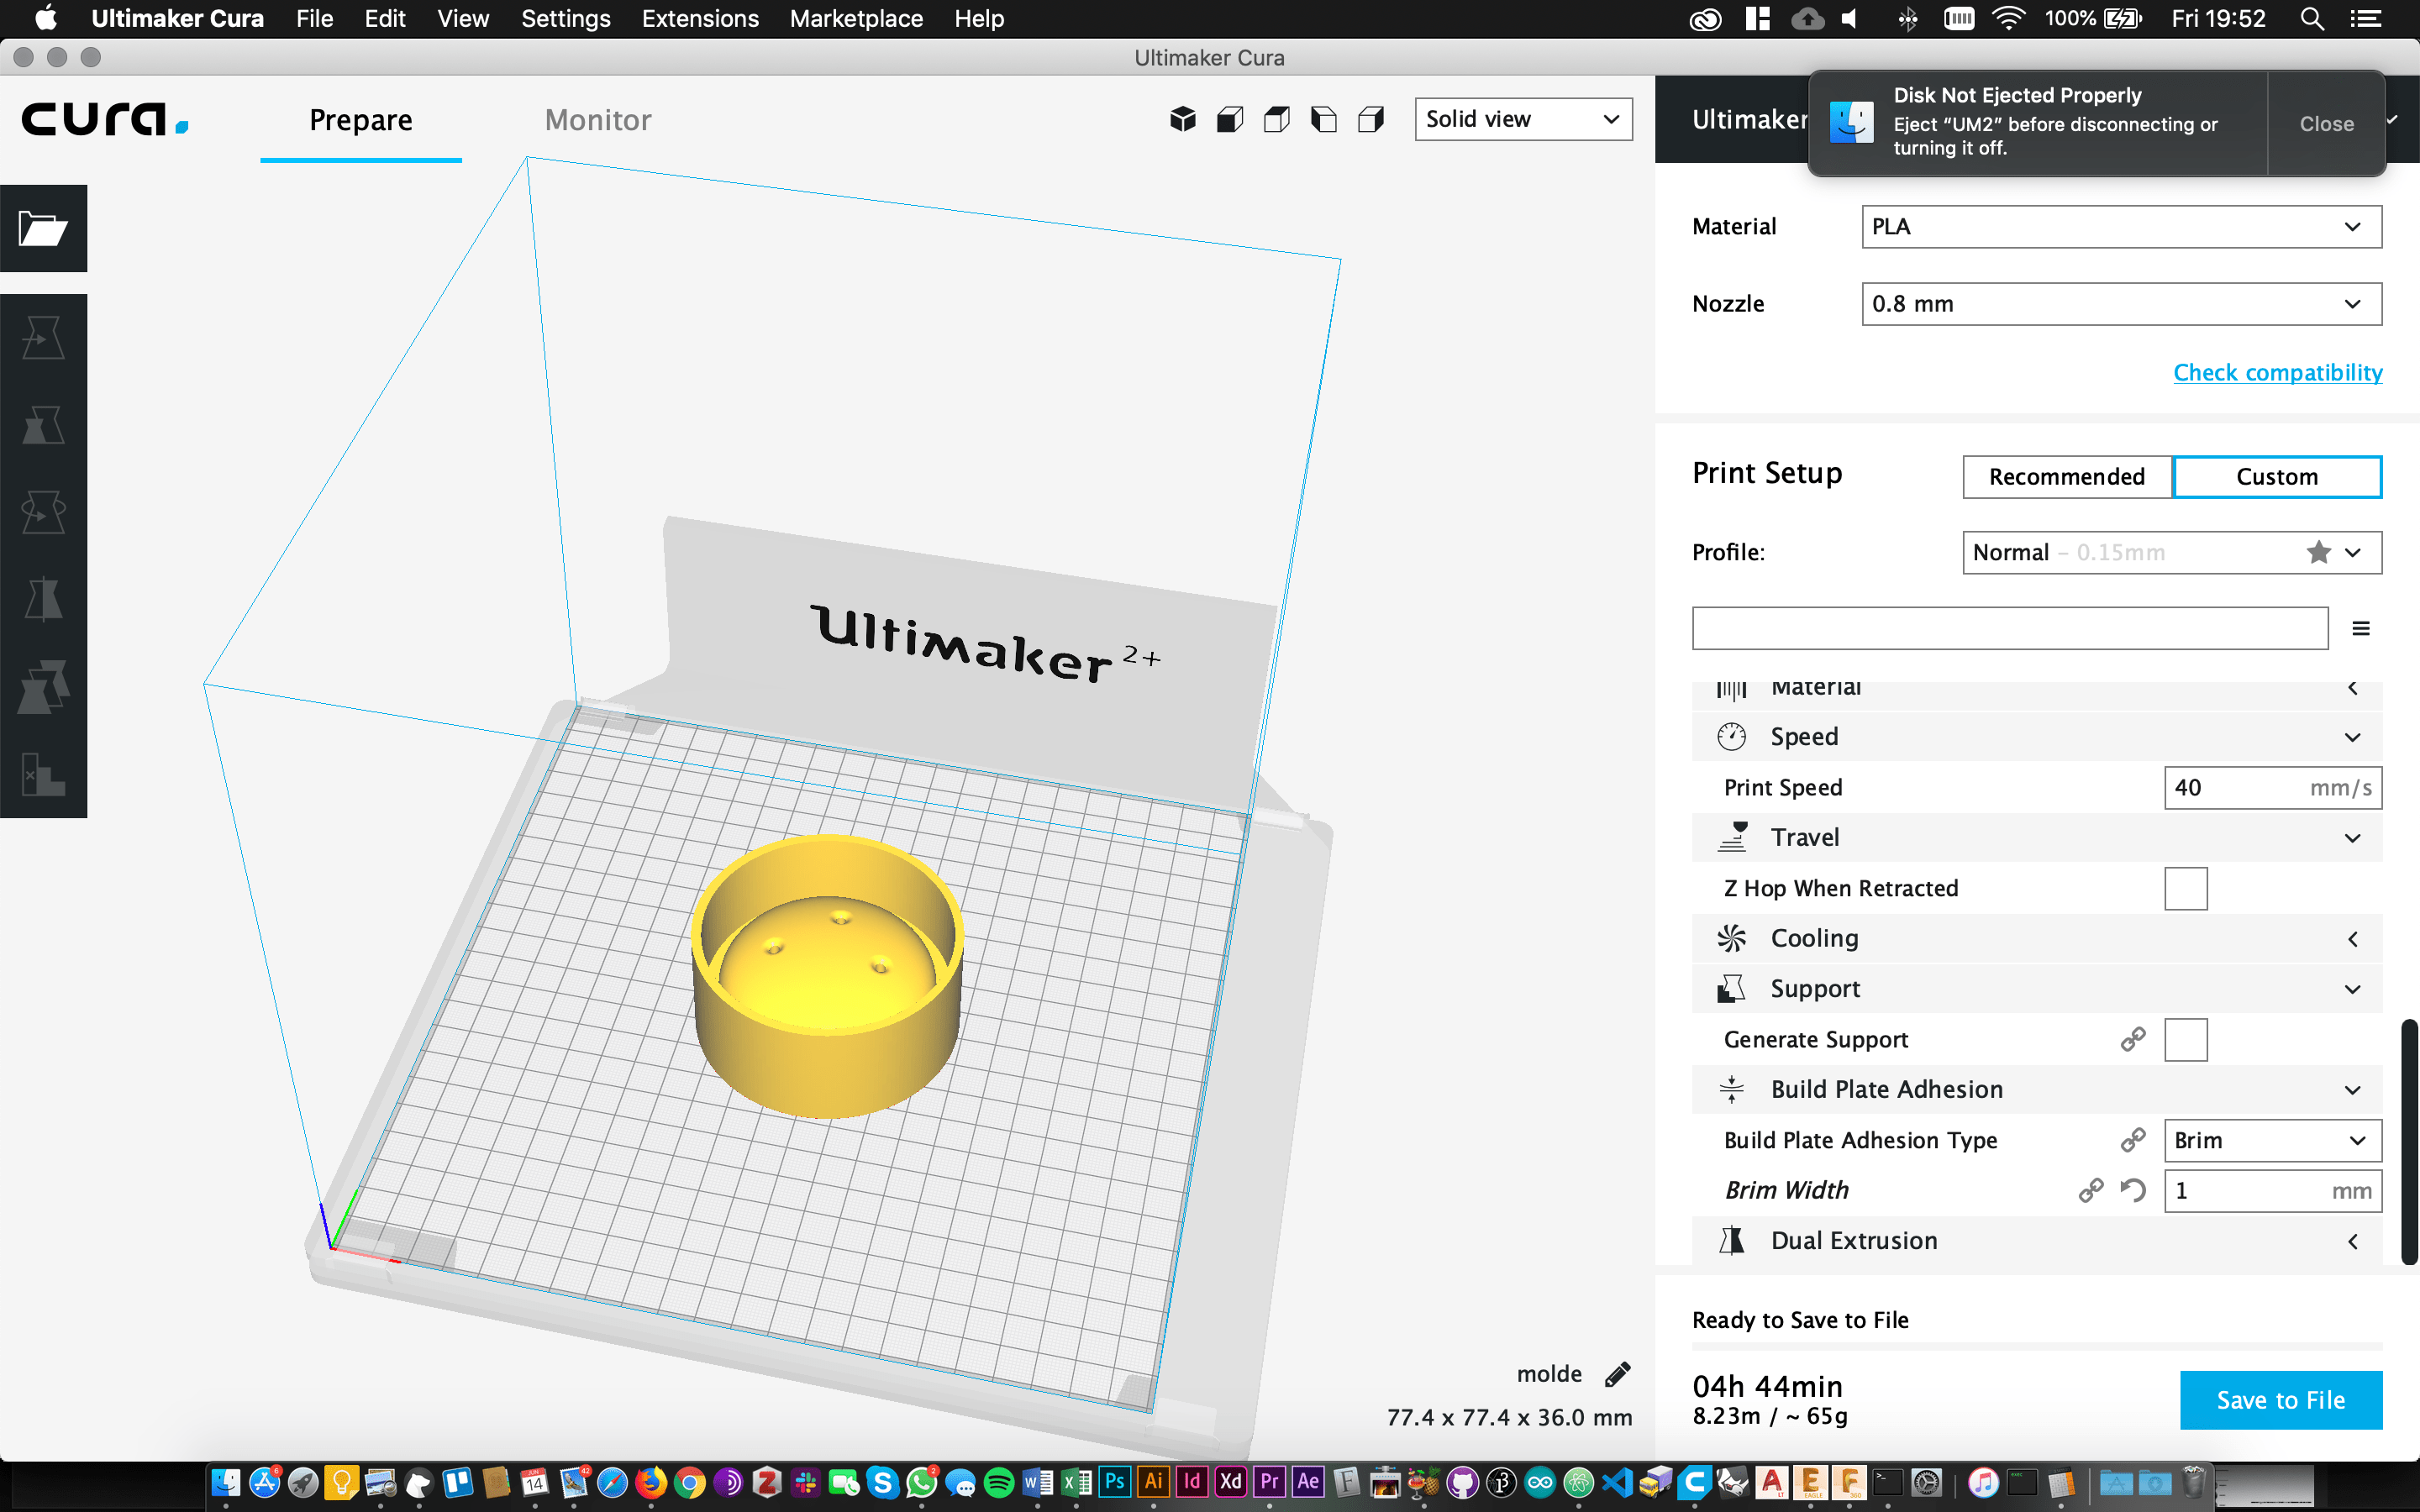Enable the Generate Support checkbox
The width and height of the screenshot is (2420, 1512).
click(x=2186, y=1039)
